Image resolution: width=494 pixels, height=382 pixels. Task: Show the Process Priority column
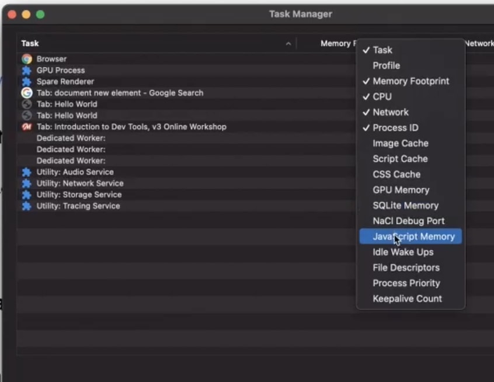[x=410, y=283]
